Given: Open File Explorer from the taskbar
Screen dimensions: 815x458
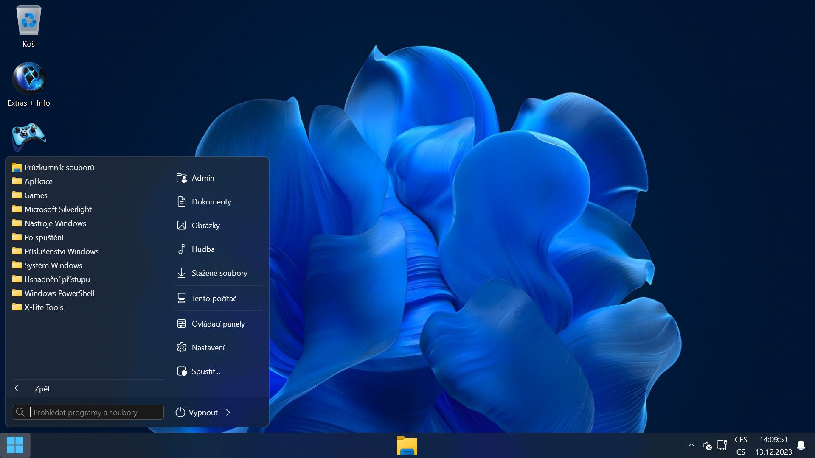Looking at the screenshot, I should (x=407, y=446).
